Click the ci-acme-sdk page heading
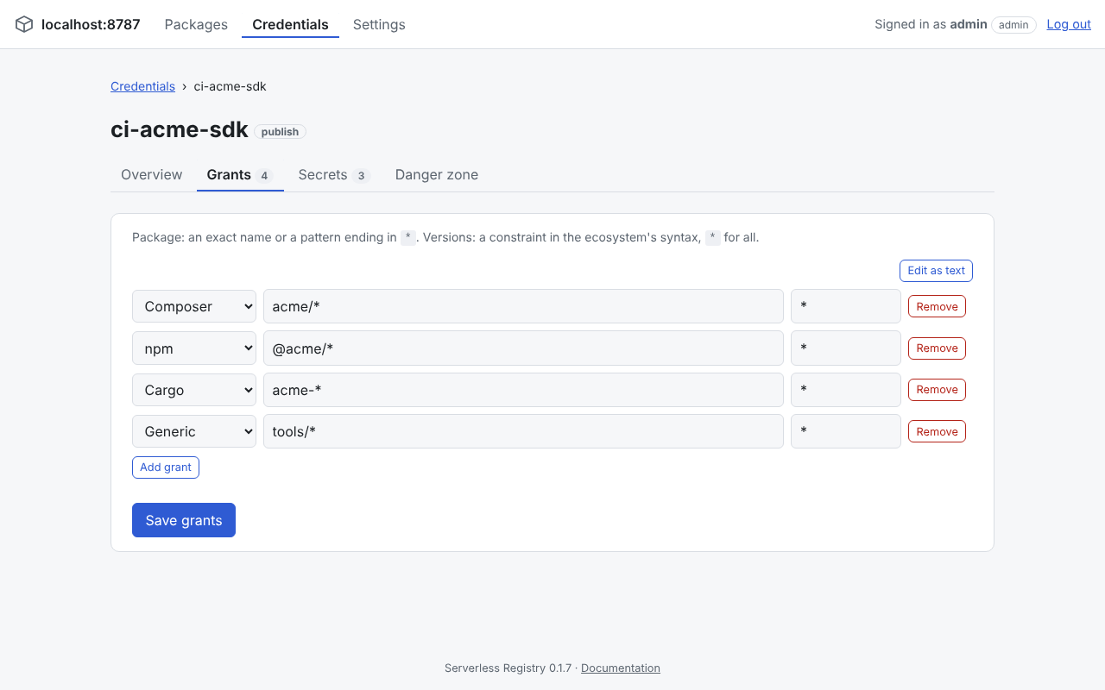 tap(180, 129)
